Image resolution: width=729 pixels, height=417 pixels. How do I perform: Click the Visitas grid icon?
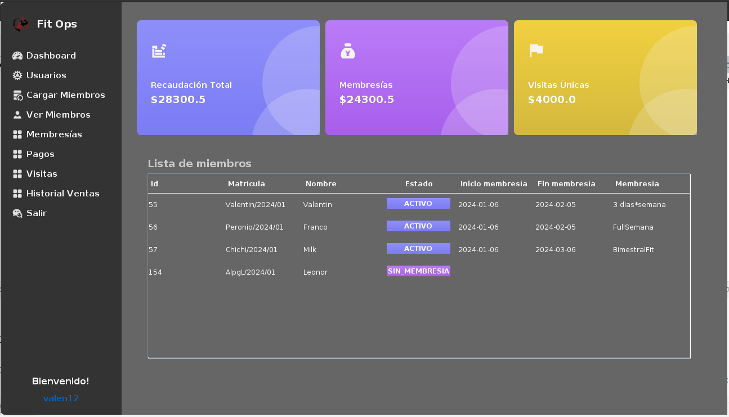(17, 174)
